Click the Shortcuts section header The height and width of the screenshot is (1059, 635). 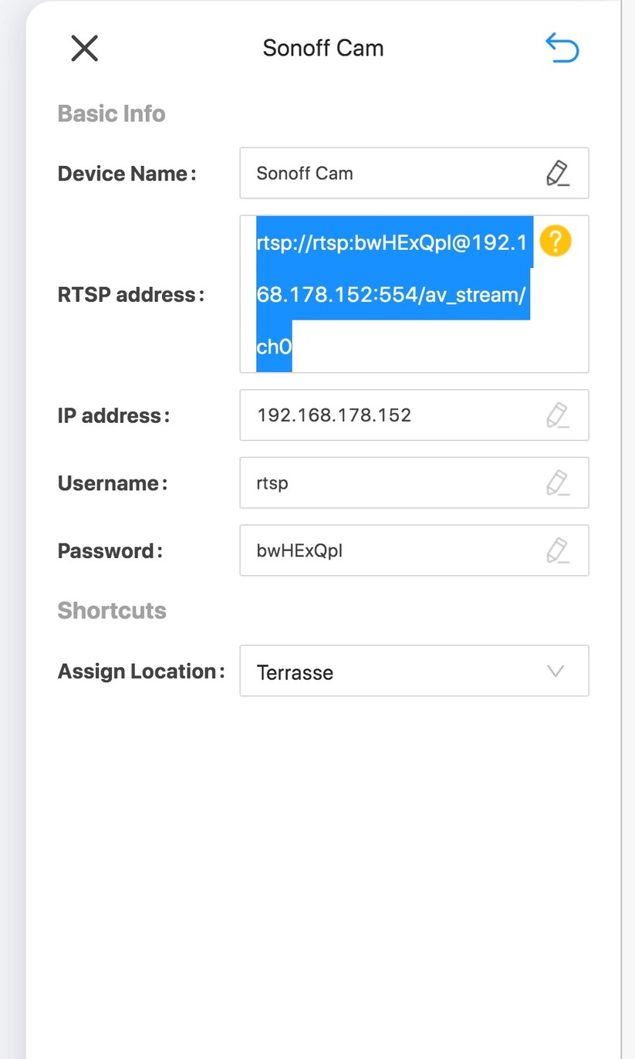112,610
